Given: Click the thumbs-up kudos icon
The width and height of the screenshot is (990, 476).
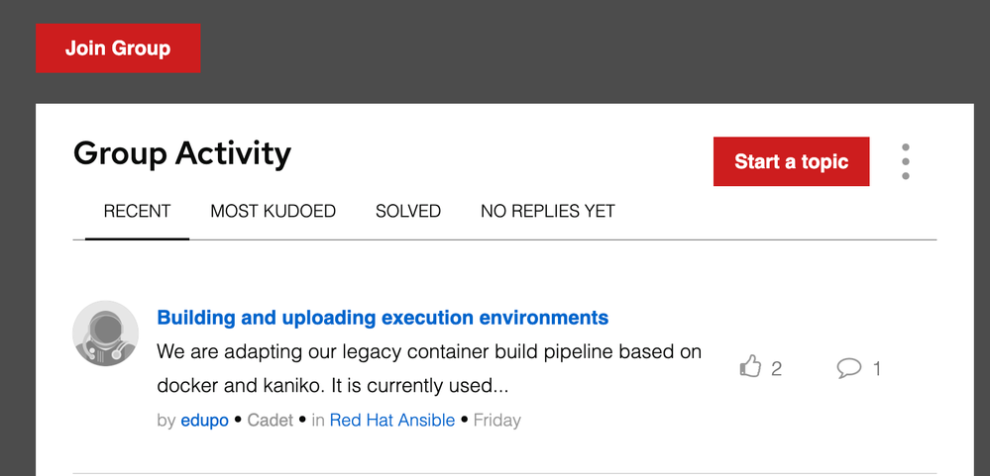Looking at the screenshot, I should [x=750, y=368].
